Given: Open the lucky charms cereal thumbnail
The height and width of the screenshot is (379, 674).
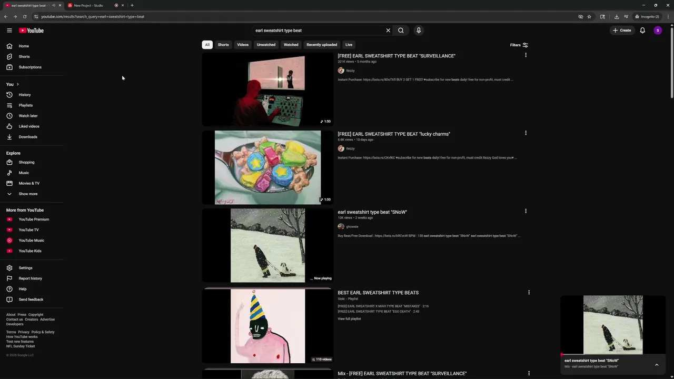Looking at the screenshot, I should (x=267, y=167).
